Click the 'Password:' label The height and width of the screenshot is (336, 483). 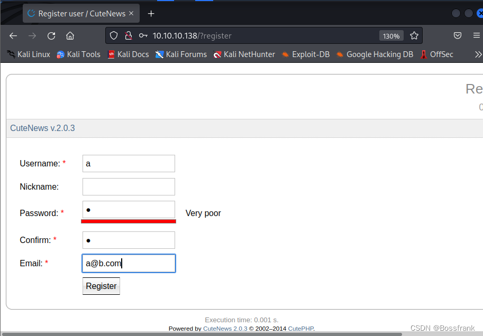tap(39, 213)
